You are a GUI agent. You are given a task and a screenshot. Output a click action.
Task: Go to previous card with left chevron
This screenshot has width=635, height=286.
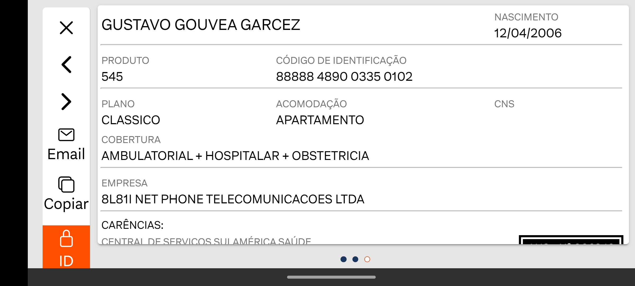pyautogui.click(x=66, y=65)
